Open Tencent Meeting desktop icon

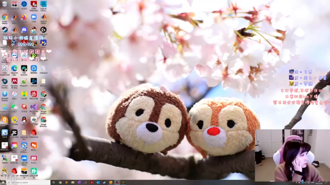(x=24, y=158)
